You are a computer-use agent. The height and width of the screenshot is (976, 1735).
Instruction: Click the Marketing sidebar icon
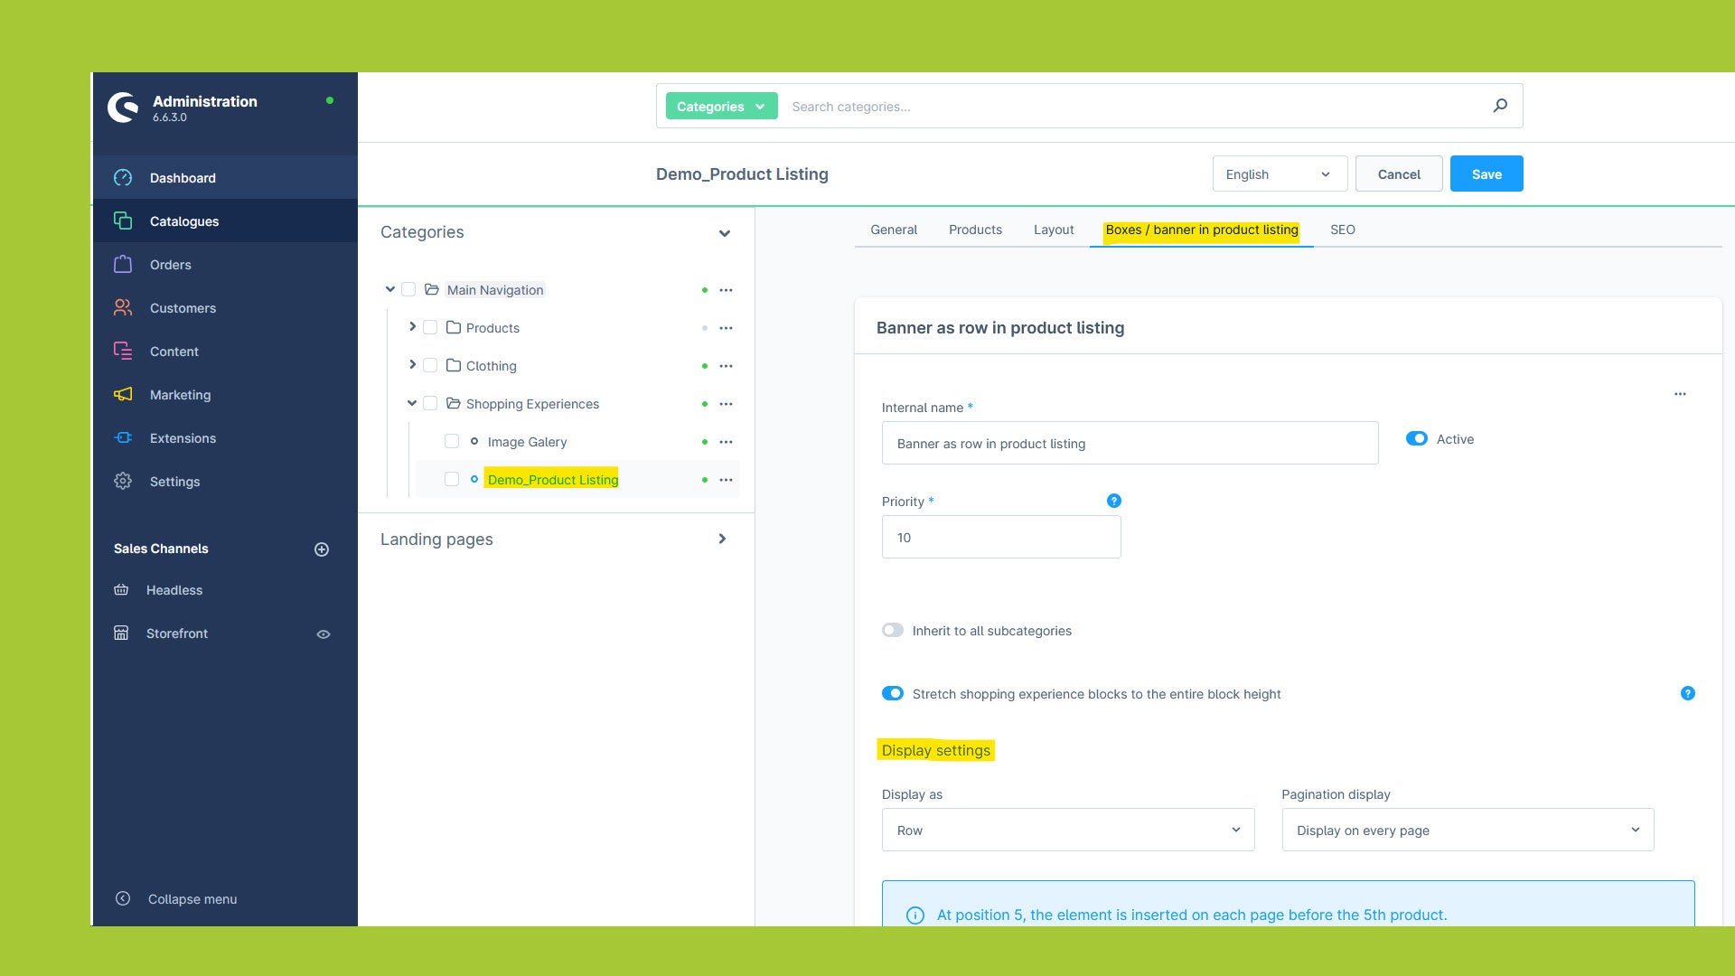pyautogui.click(x=123, y=394)
